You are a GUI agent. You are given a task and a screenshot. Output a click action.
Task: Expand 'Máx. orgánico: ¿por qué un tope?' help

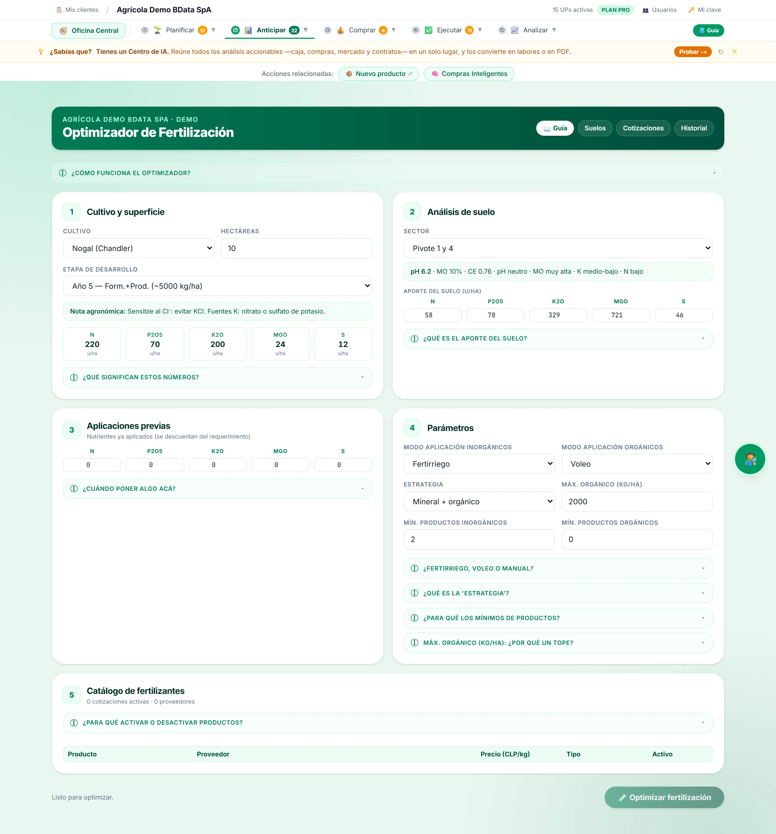[x=558, y=643]
